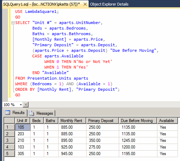This screenshot has height=161, width=180.
Task: Open the 100 % zoom dropdown
Action: (21, 105)
